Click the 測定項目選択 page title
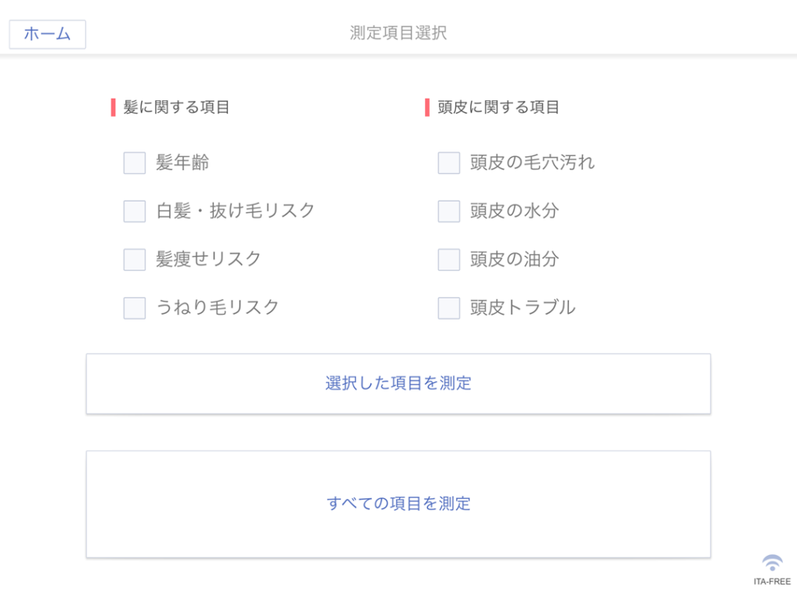This screenshot has height=597, width=797. [x=398, y=33]
